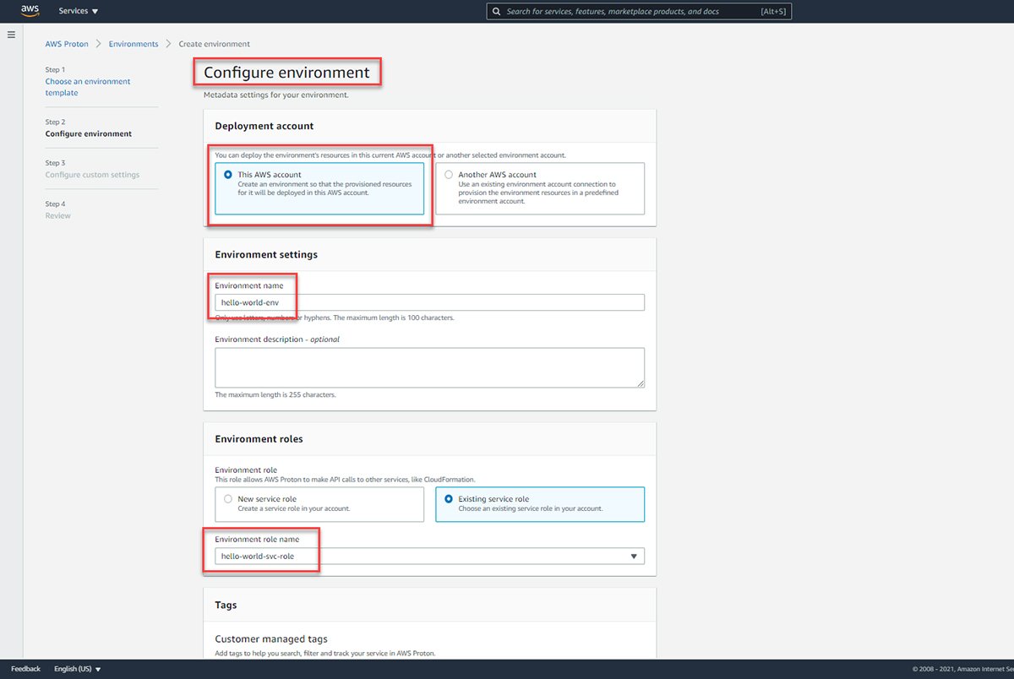Choose the Another AWS account option

(x=448, y=175)
